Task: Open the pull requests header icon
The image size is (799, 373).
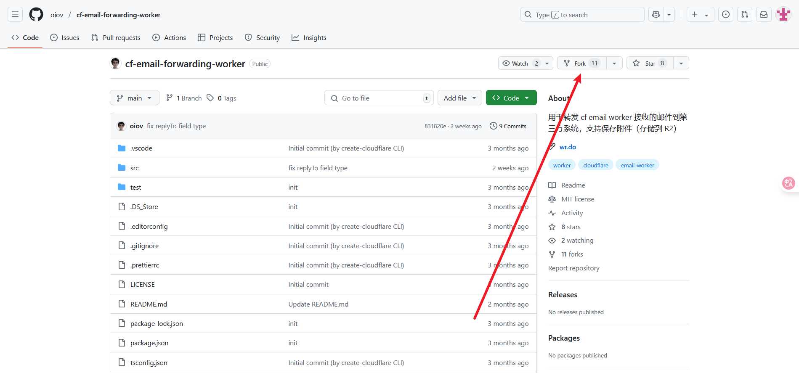Action: tap(745, 15)
